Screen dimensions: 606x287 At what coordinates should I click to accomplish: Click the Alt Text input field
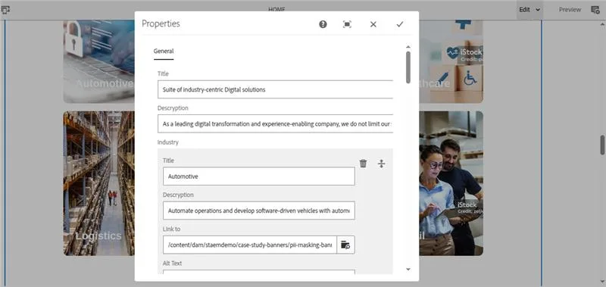coord(259,273)
